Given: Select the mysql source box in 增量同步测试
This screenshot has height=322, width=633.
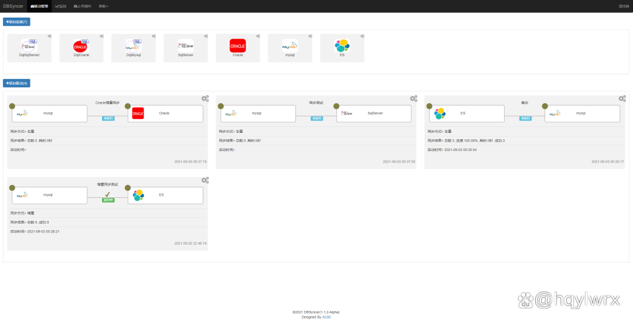Looking at the screenshot, I should click(x=50, y=195).
